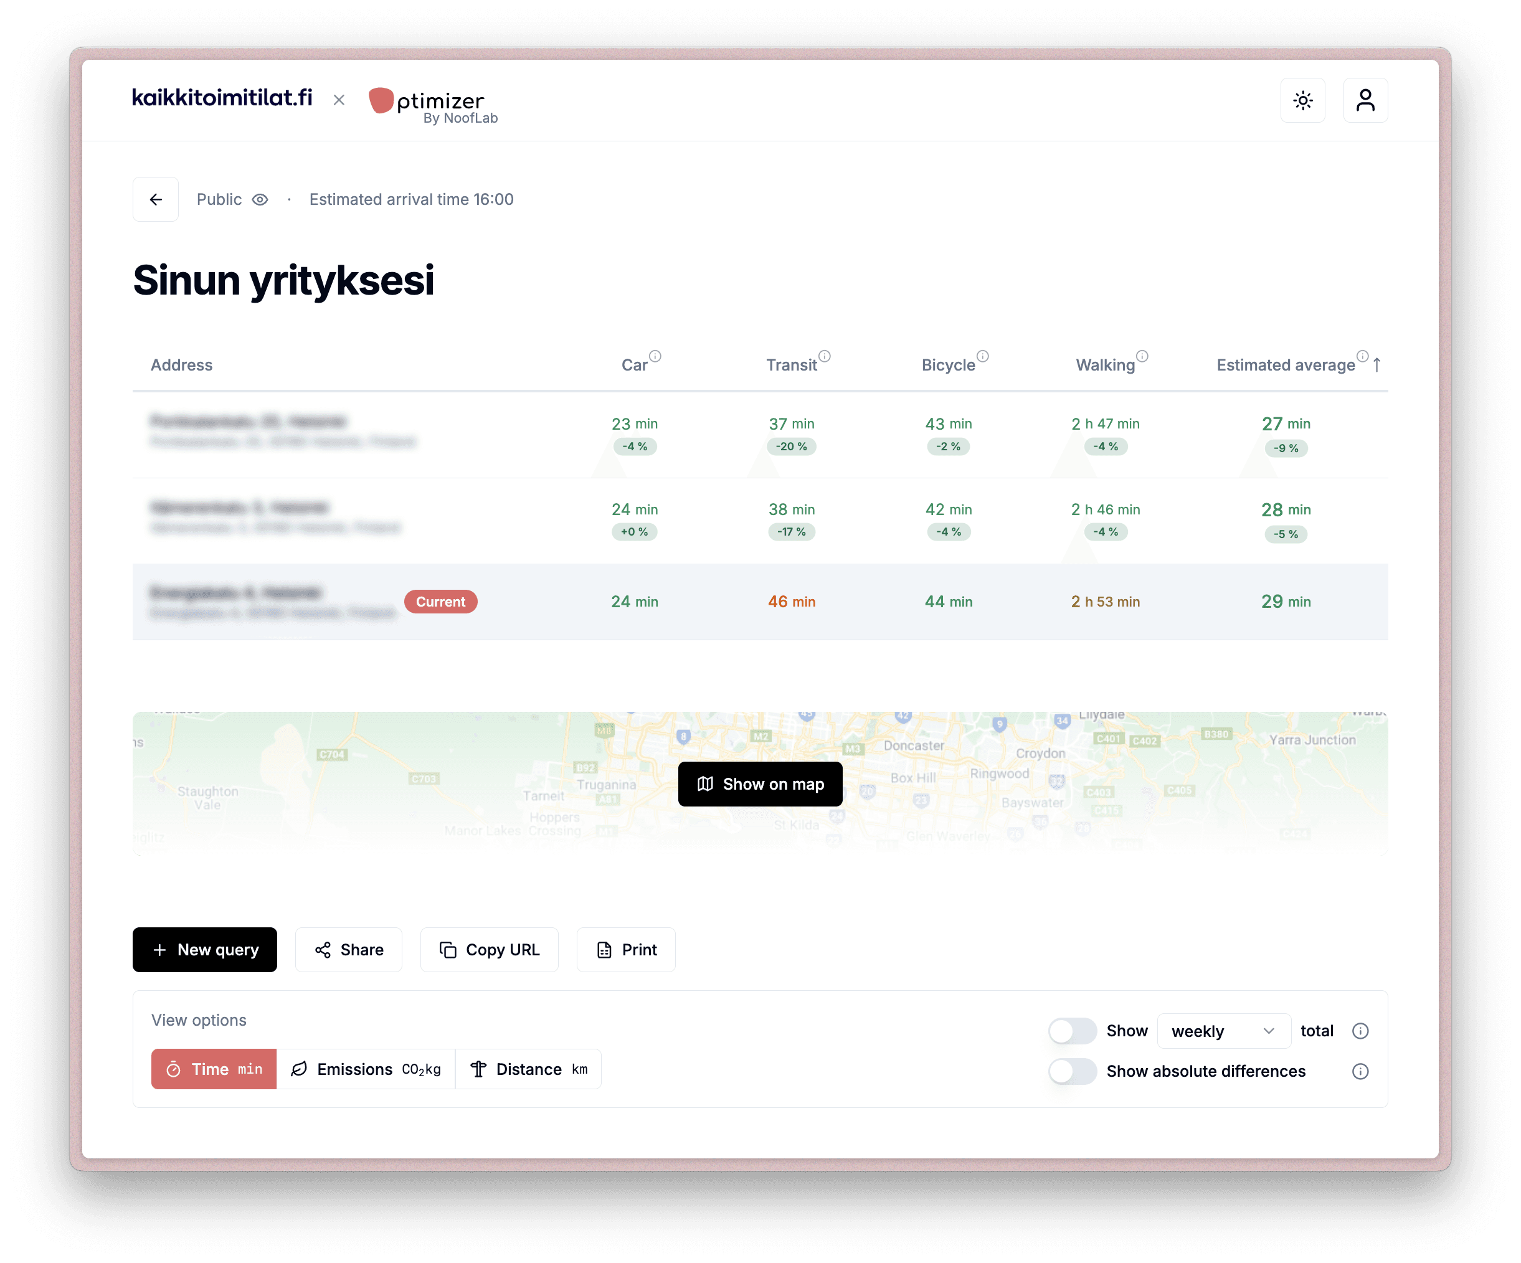Click the kaikkitoimitilat.fi logo
Image resolution: width=1521 pixels, height=1263 pixels.
(222, 98)
